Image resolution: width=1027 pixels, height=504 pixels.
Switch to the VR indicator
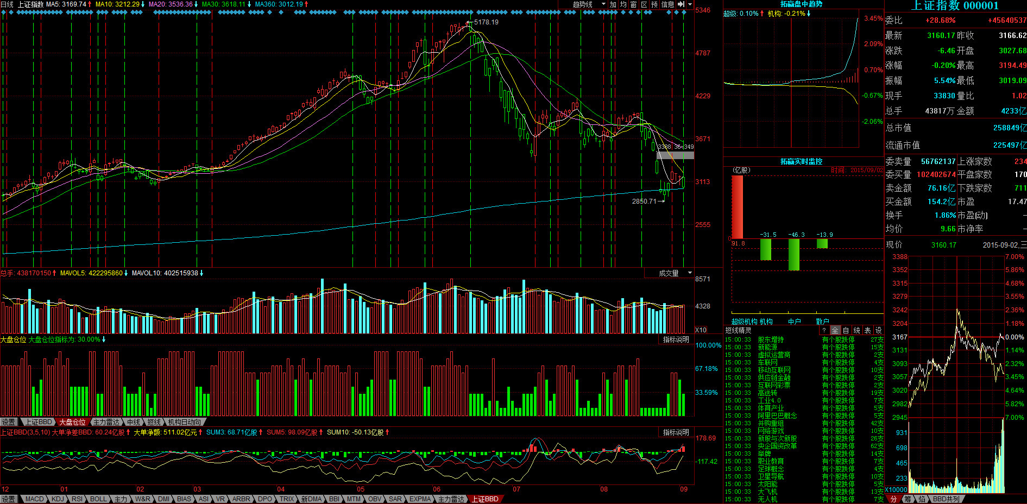(220, 499)
